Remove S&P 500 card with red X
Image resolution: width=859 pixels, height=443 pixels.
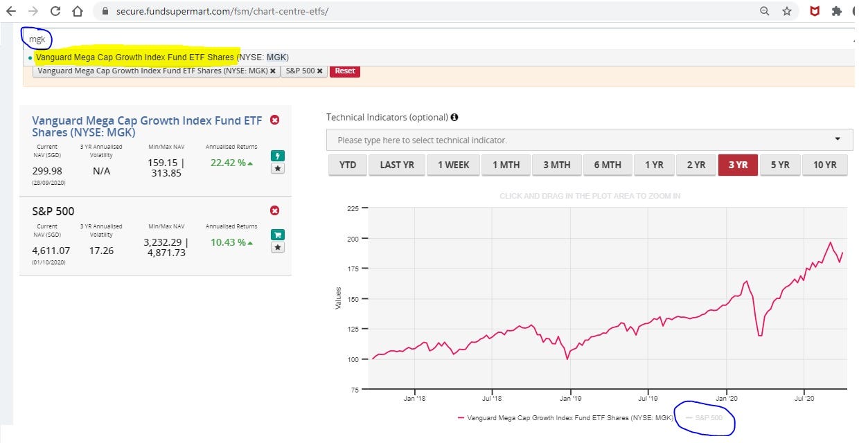point(274,210)
